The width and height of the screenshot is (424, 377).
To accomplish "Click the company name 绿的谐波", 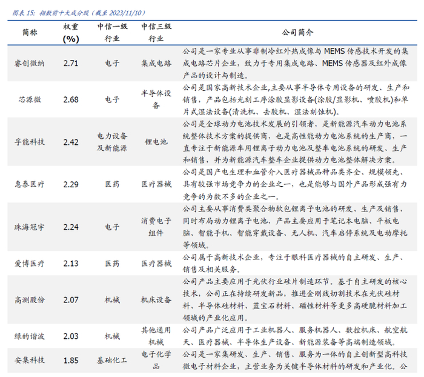I will [x=30, y=336].
